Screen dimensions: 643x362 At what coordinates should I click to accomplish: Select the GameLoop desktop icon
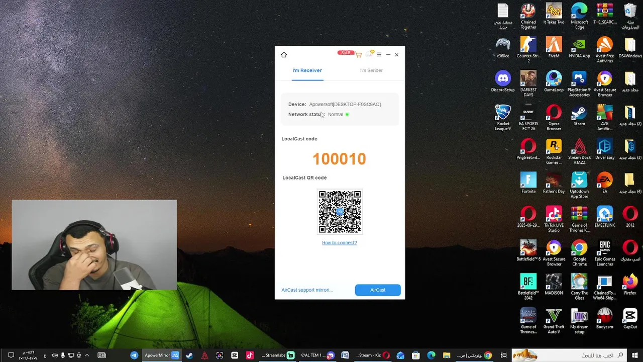pos(554,81)
